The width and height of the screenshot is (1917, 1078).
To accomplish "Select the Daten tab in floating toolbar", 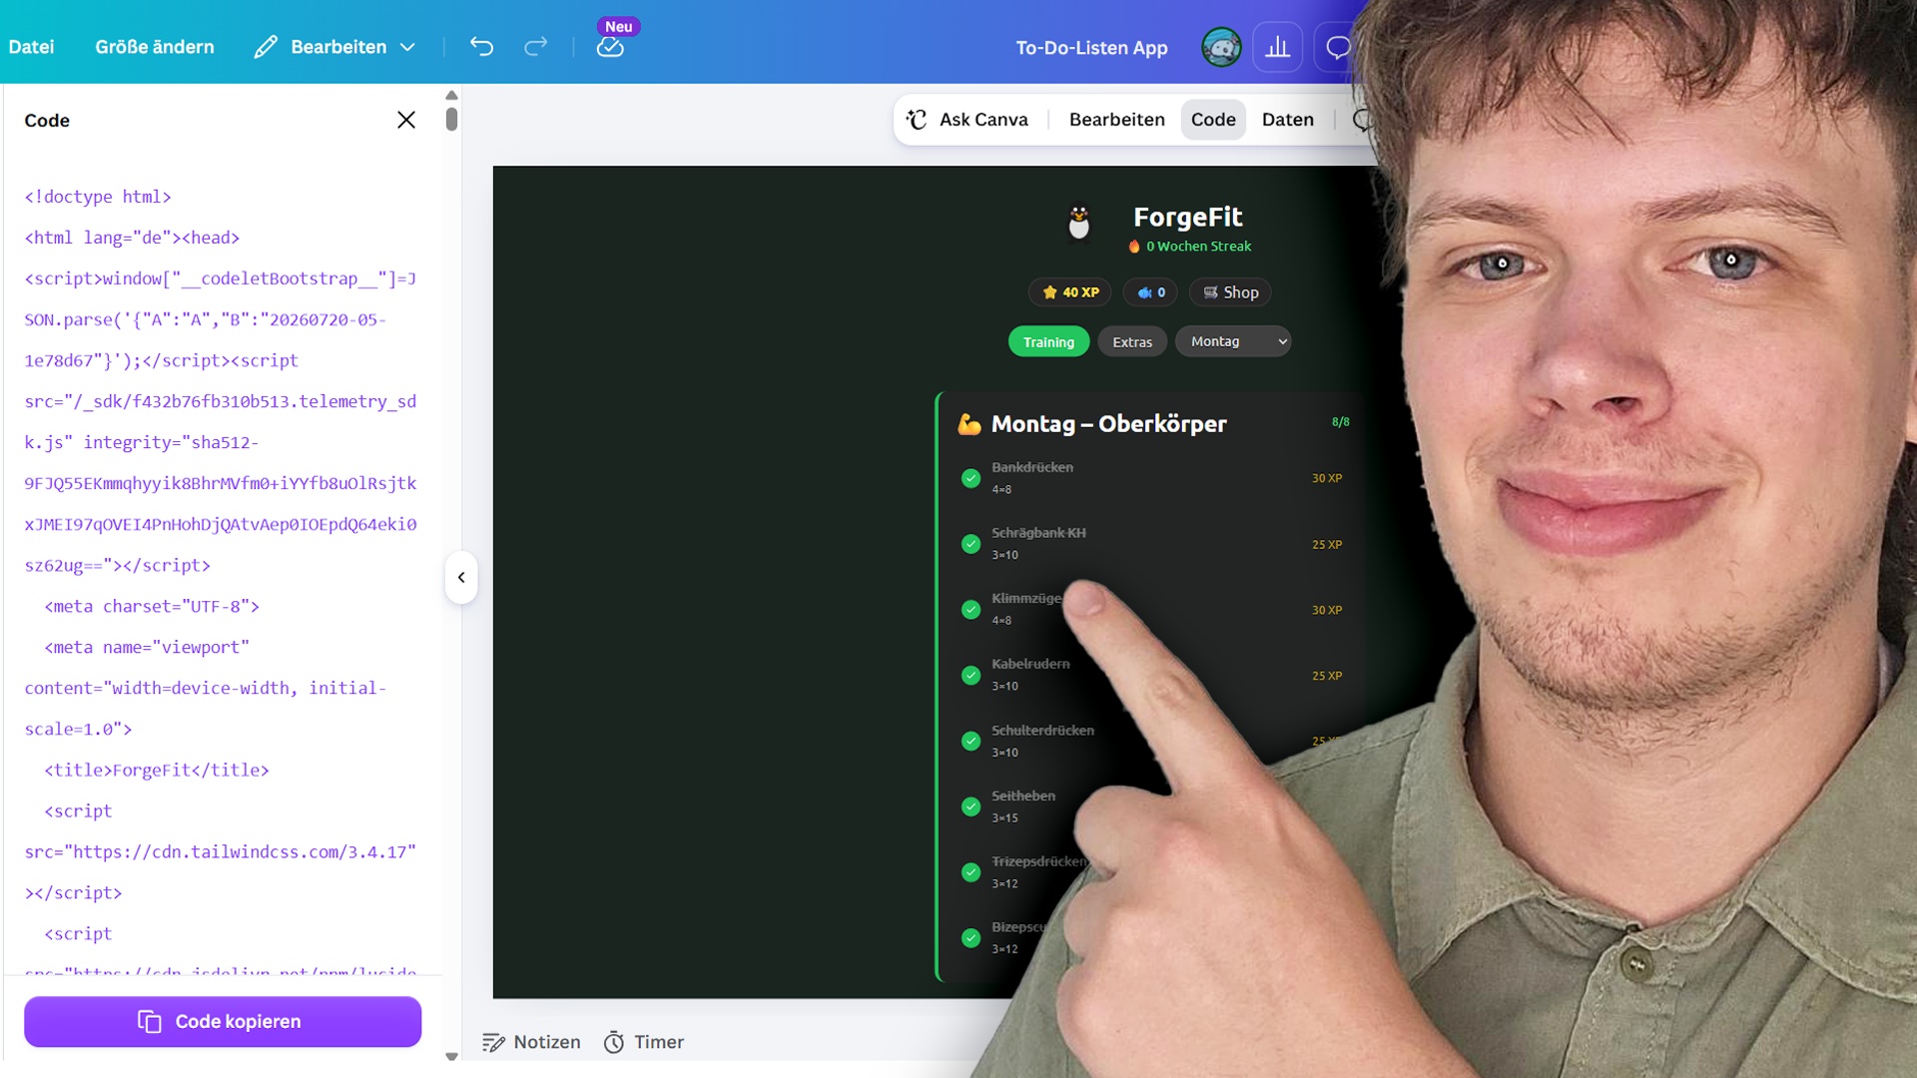I will (1288, 119).
